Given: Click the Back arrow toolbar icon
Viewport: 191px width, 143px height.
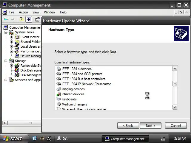Looking at the screenshot, I should coord(6,19).
